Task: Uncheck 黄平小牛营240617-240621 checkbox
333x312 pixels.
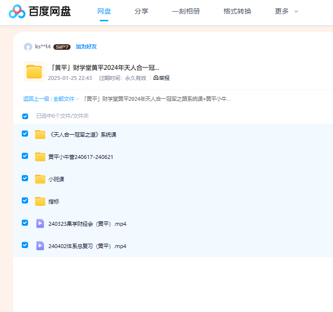Action: (25, 156)
